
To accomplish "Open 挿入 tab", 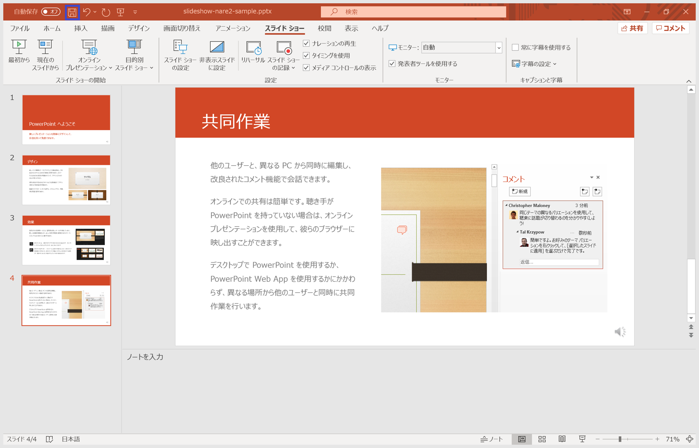I will point(81,28).
